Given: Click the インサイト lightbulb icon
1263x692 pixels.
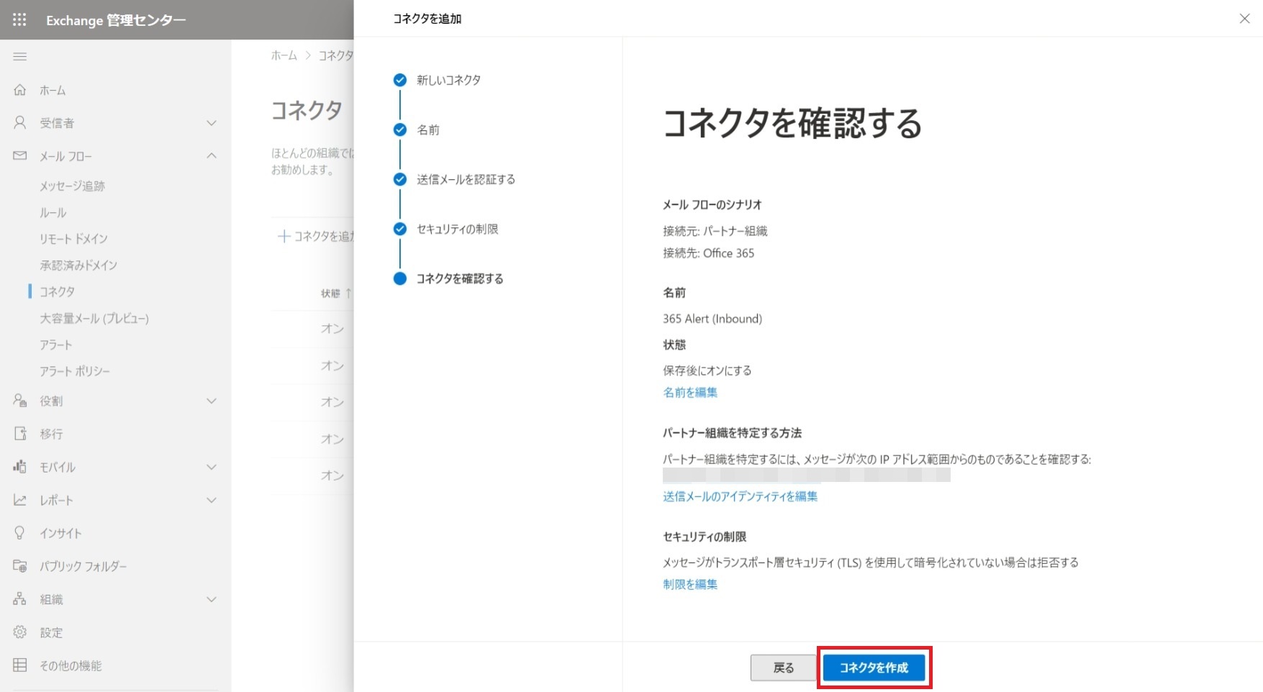Looking at the screenshot, I should point(20,533).
